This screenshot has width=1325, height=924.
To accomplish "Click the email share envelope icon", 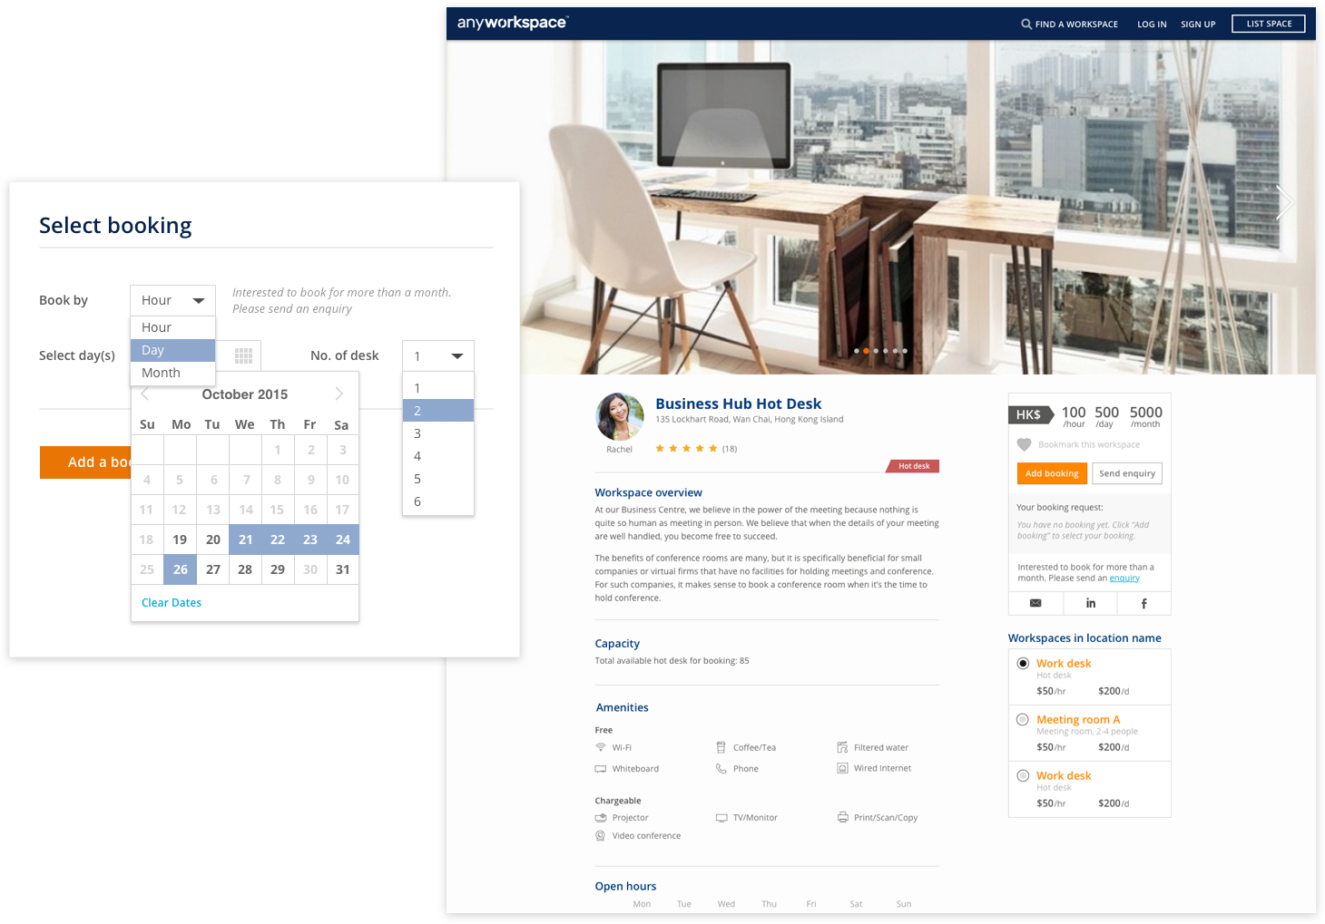I will coord(1035,603).
